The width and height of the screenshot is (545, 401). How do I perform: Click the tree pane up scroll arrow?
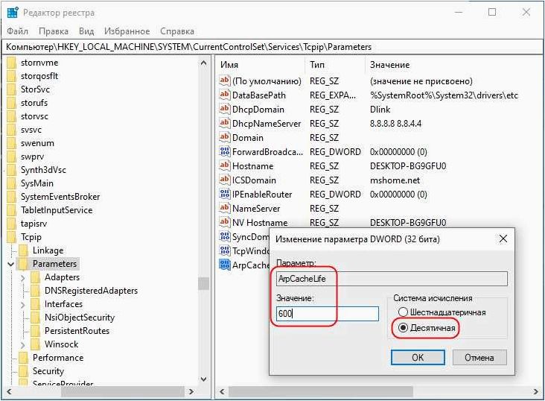tap(204, 63)
